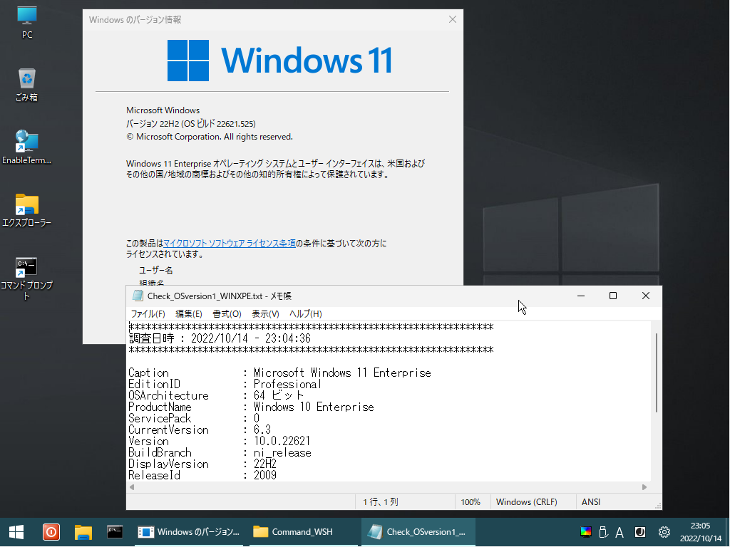Viewport: 730px width, 547px height.
Task: Click the OSArchitecture 64 ビット line
Action: point(216,395)
